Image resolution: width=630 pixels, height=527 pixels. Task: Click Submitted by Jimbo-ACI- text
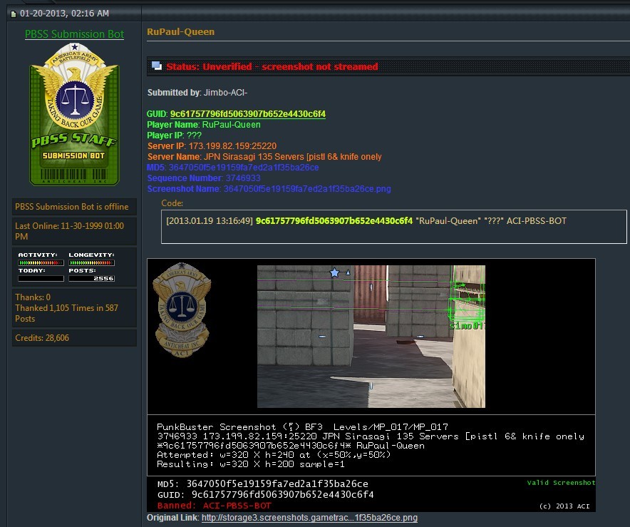click(197, 93)
